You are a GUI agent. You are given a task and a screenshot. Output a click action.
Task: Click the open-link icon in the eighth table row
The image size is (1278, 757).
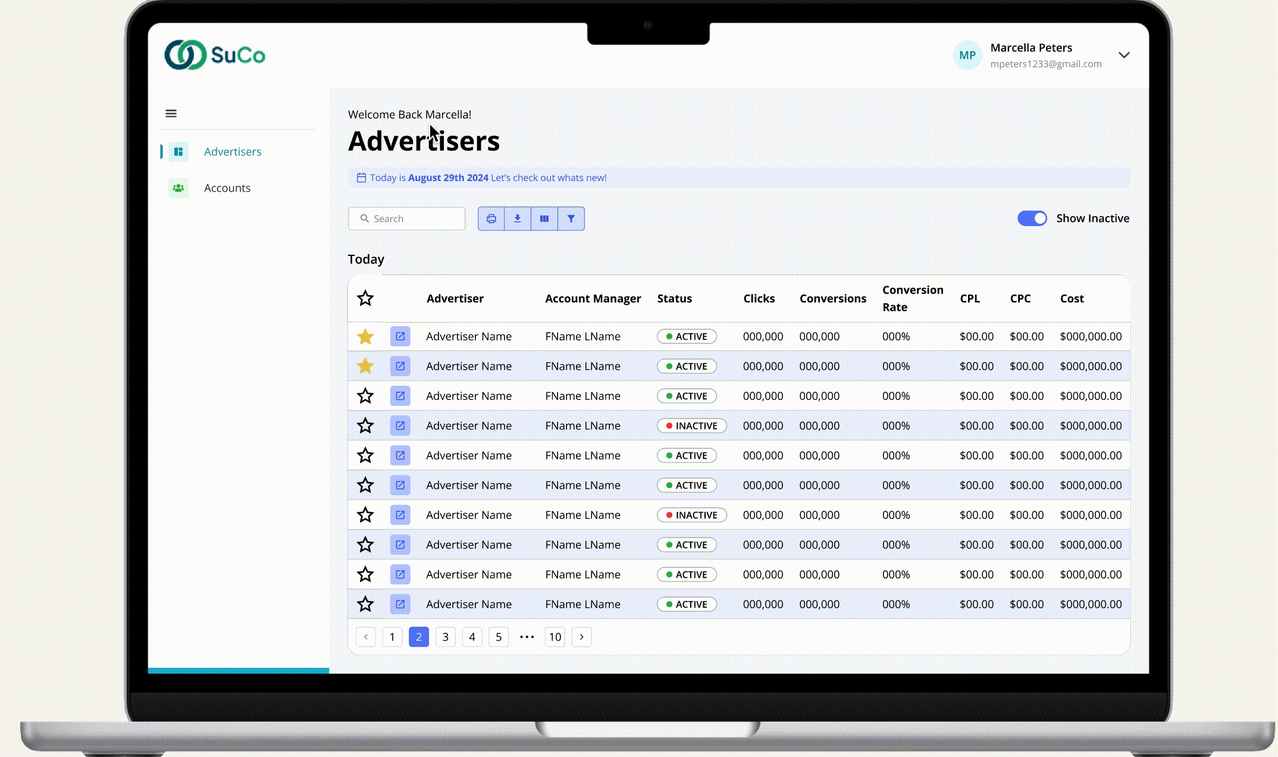click(x=400, y=545)
